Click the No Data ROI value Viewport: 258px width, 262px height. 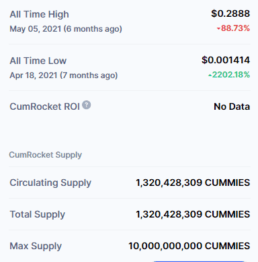pyautogui.click(x=232, y=106)
